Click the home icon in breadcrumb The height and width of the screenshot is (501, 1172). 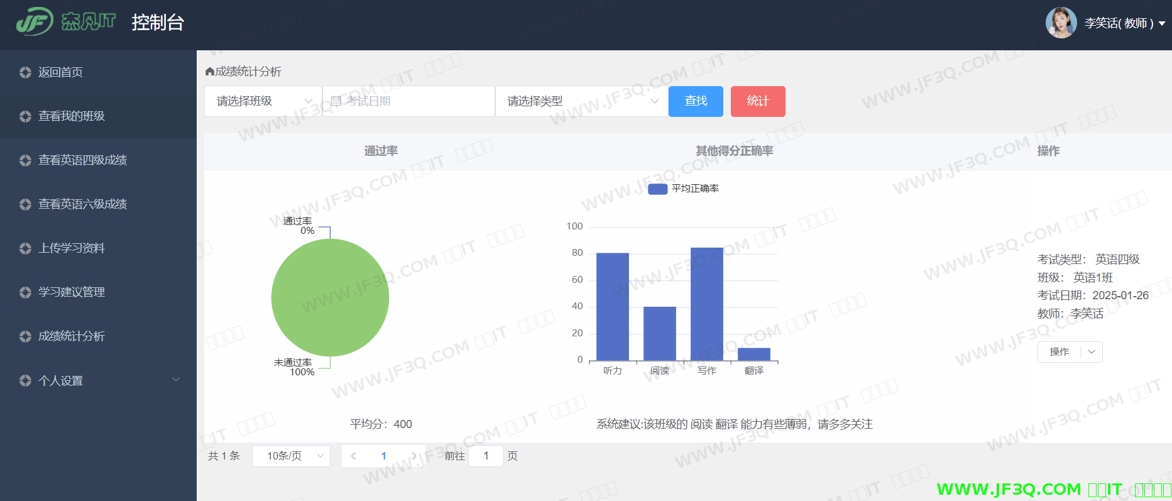coord(210,72)
